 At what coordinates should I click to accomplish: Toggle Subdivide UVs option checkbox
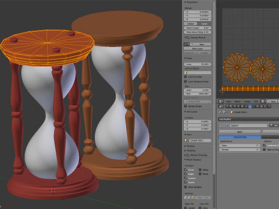[x=264, y=145]
